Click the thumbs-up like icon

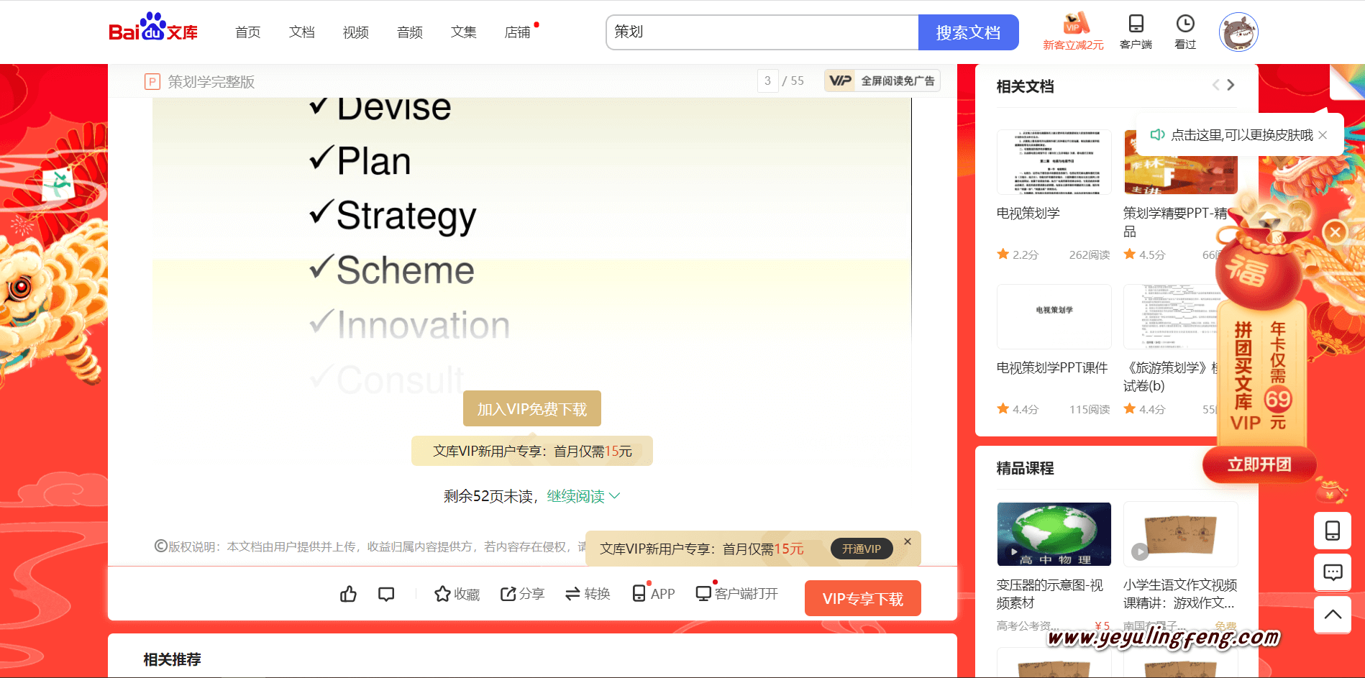[349, 594]
